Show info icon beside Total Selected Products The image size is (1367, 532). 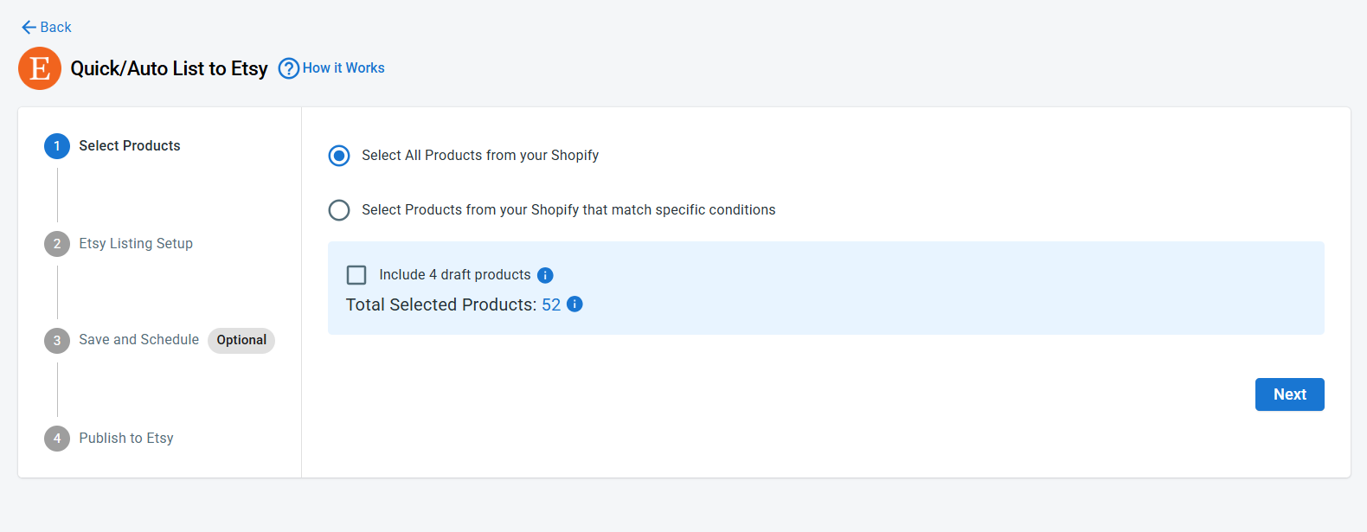click(574, 304)
